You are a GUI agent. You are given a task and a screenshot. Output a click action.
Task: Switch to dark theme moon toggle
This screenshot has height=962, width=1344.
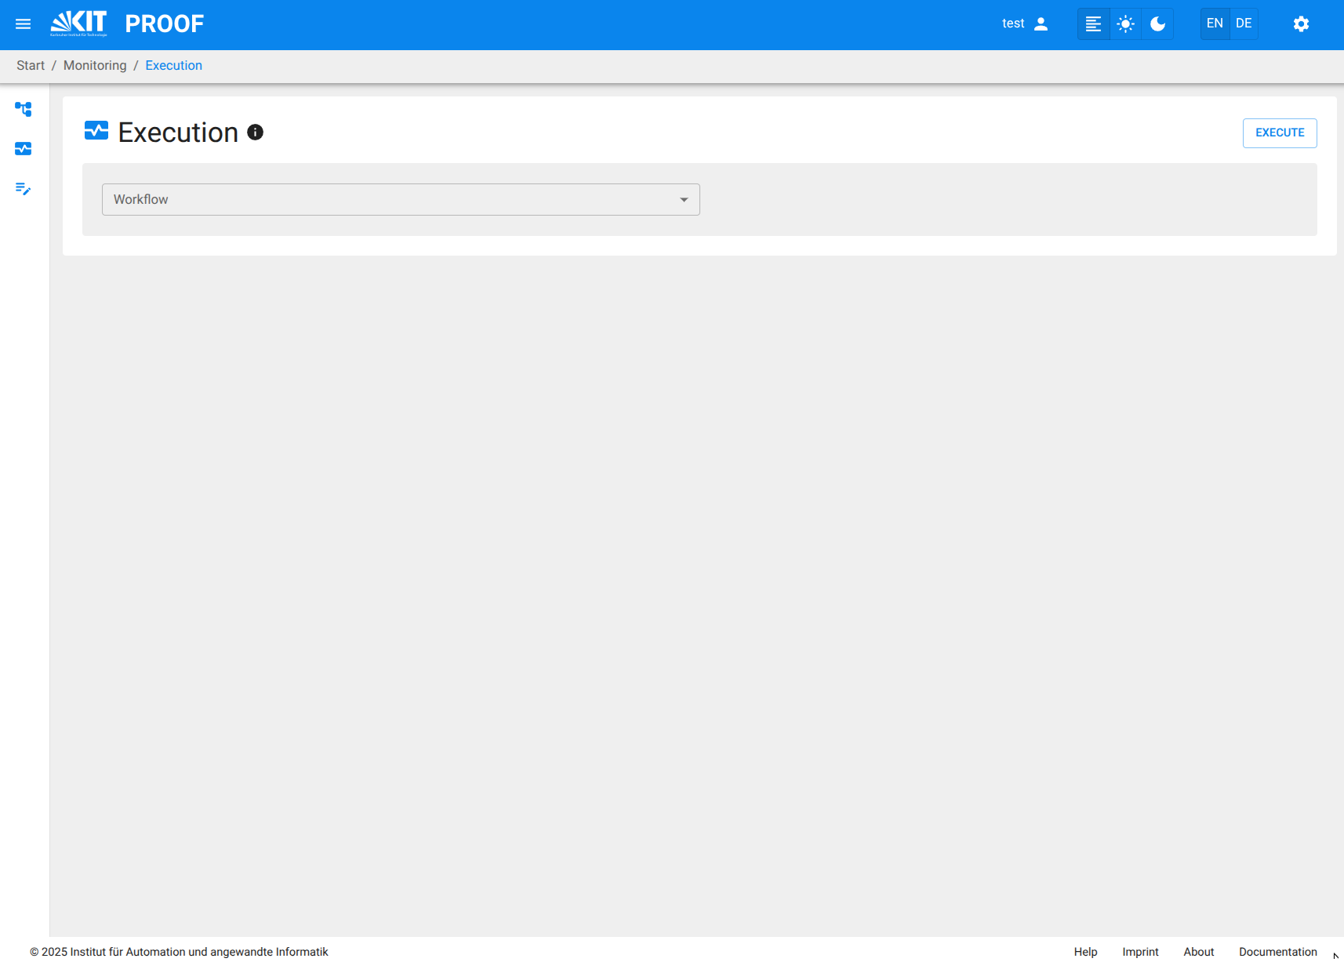point(1157,24)
